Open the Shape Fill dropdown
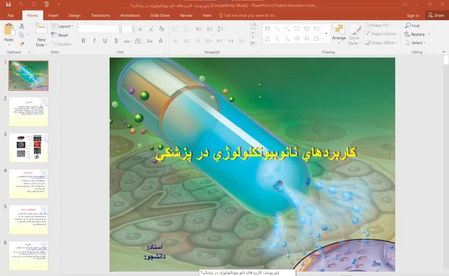This screenshot has height=276, width=449. (378, 25)
